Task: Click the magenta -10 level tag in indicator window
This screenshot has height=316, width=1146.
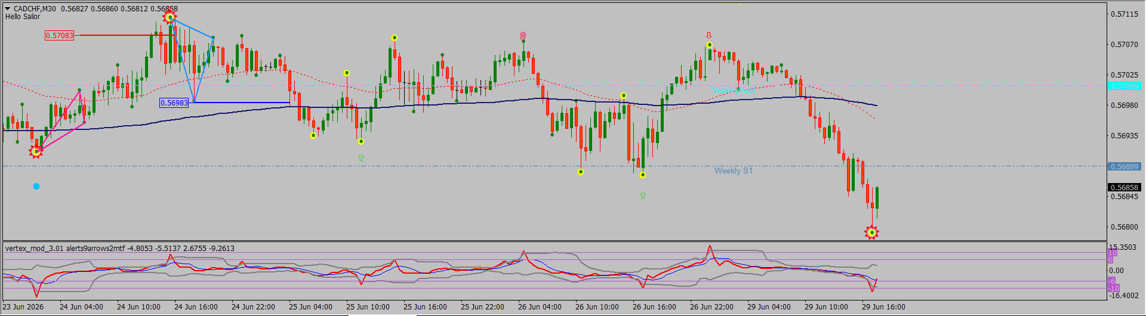Action: tap(1114, 289)
